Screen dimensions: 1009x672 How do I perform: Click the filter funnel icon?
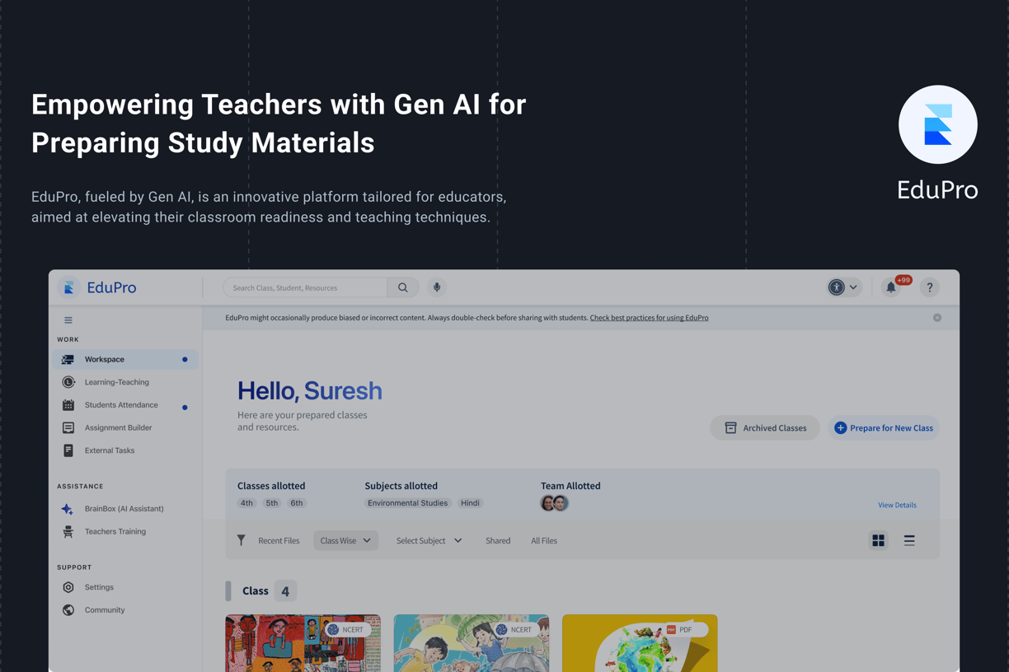241,540
